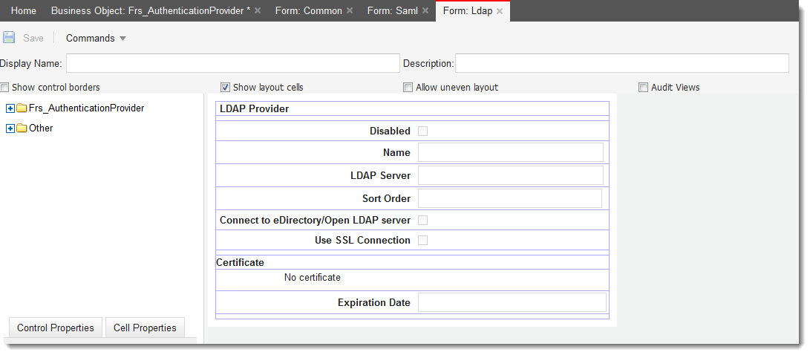Close the Business Object Frs_AuthenticationProvider tab

pyautogui.click(x=258, y=11)
